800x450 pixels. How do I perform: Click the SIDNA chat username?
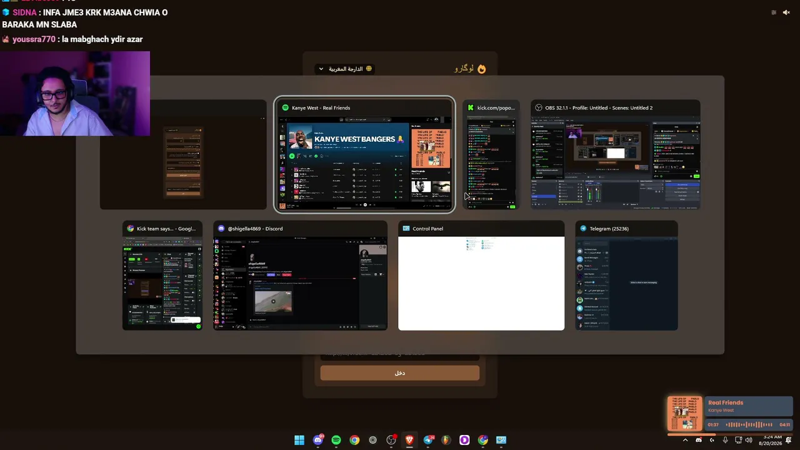point(24,12)
